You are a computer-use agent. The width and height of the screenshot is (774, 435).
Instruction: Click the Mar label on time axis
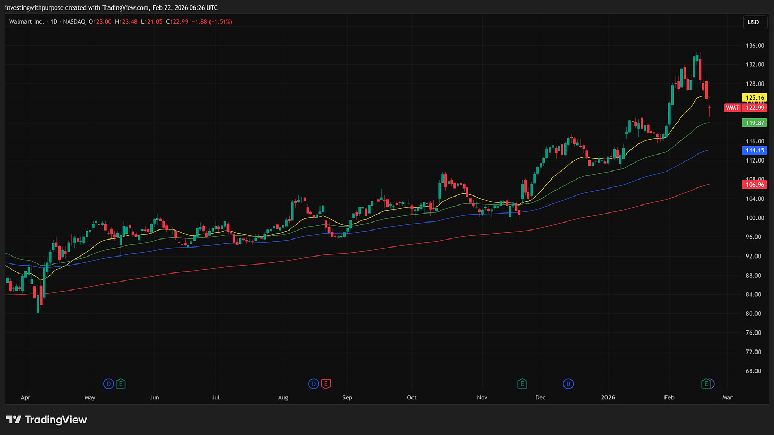[x=727, y=397]
